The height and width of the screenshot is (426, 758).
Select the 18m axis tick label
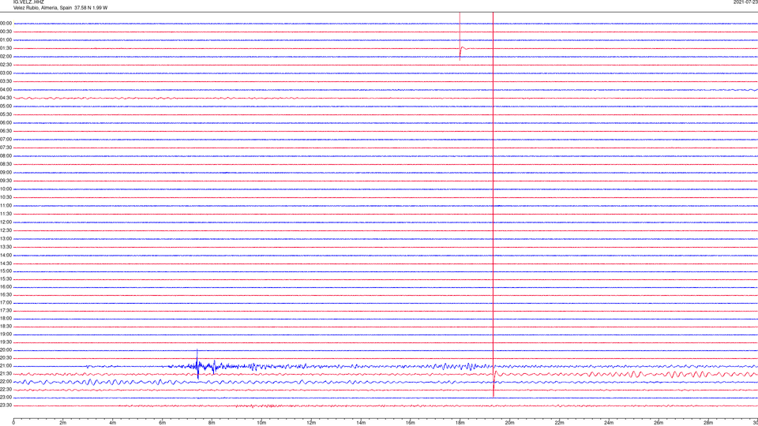click(460, 423)
